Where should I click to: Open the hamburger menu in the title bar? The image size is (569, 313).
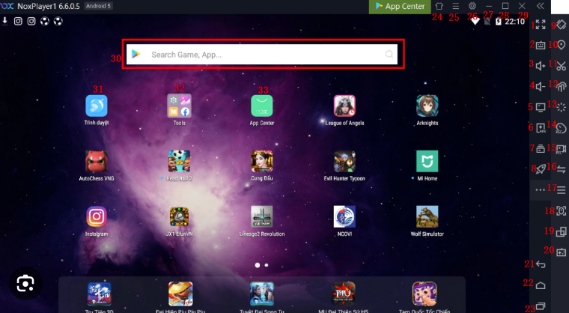pyautogui.click(x=455, y=6)
